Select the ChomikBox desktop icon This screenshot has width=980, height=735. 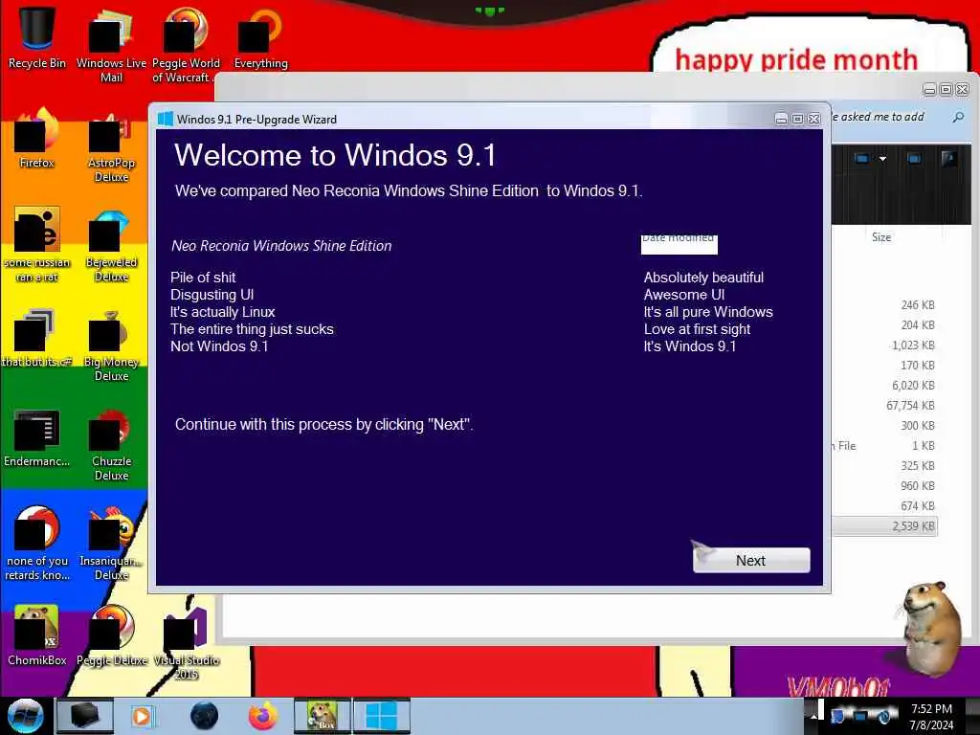click(37, 635)
